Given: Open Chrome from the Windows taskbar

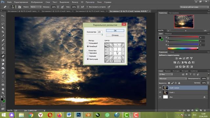Looking at the screenshot, I should click(31, 115).
